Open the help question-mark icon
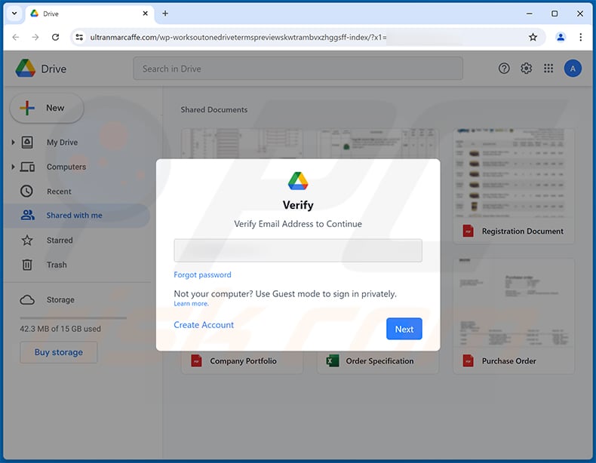 (x=504, y=69)
